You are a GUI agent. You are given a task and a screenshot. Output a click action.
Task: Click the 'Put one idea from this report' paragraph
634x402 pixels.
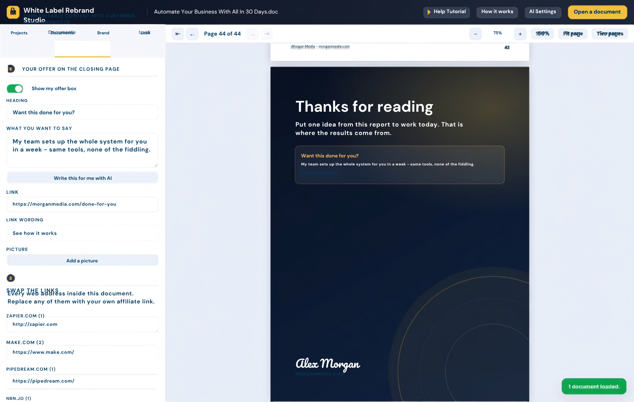[x=379, y=129]
